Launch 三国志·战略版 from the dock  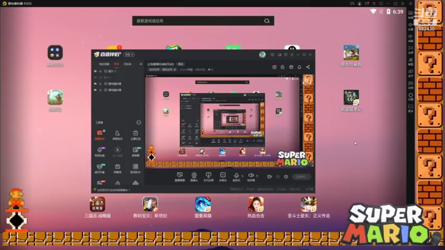[x=97, y=207]
